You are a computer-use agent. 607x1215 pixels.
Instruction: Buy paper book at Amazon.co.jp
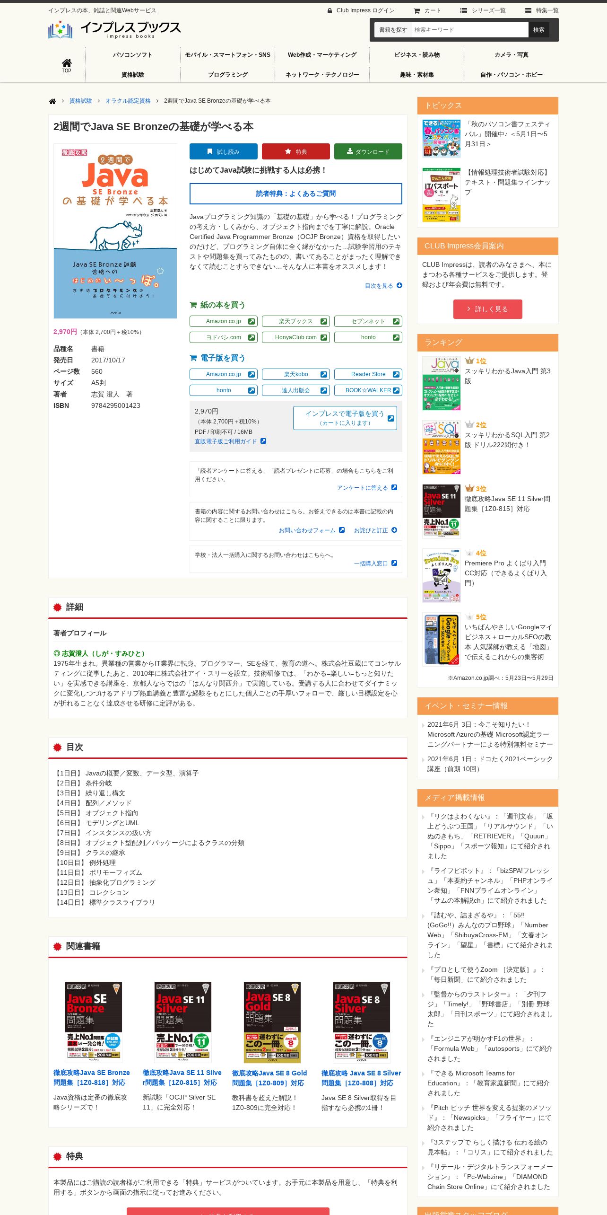point(224,321)
